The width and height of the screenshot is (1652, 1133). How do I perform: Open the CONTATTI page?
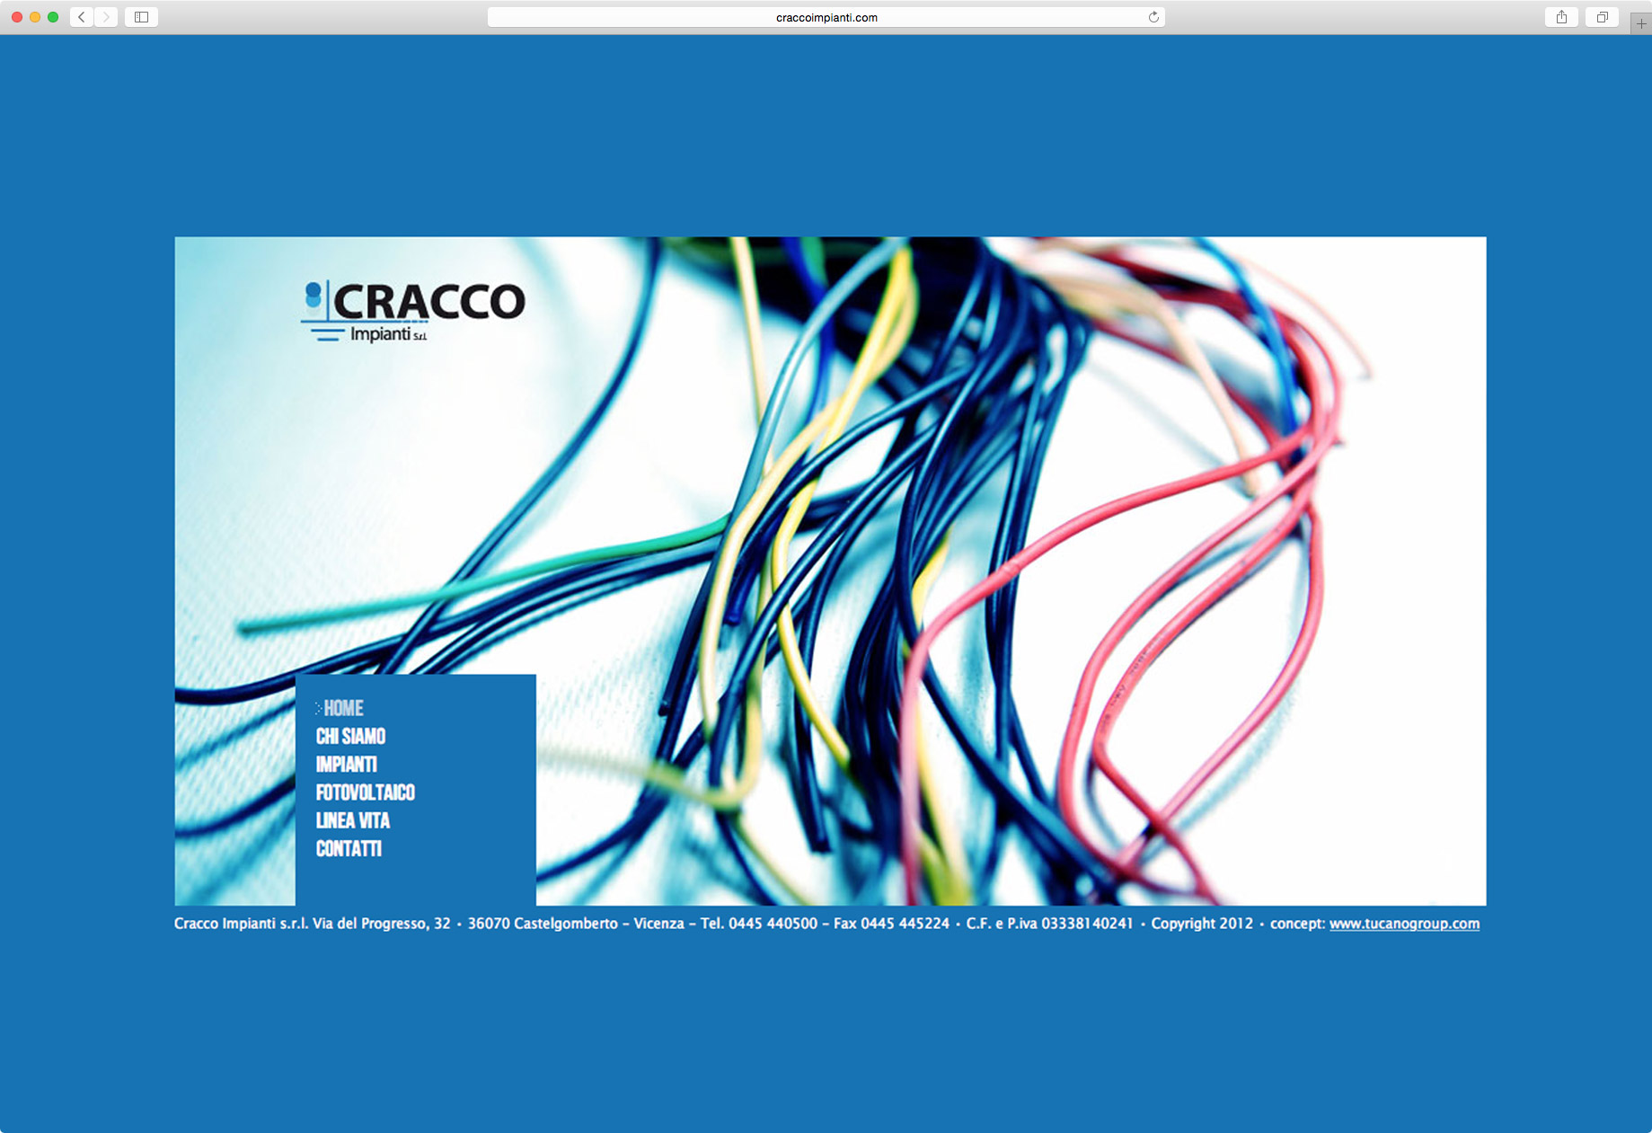click(x=349, y=849)
